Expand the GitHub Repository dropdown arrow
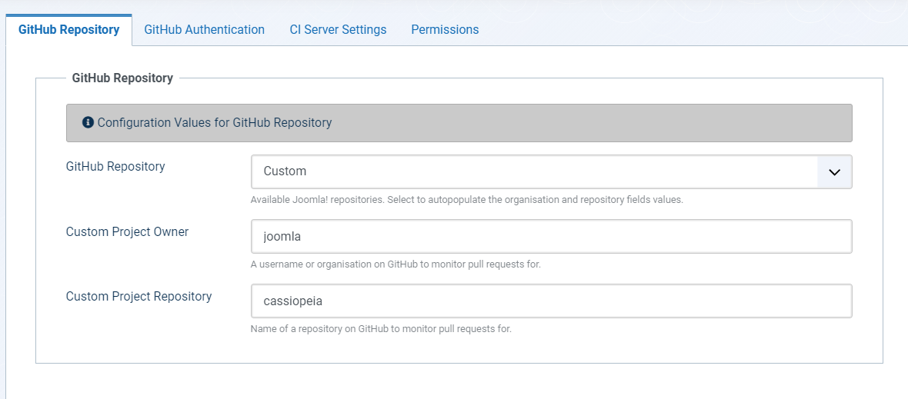Screen dimensions: 908x399 834,172
